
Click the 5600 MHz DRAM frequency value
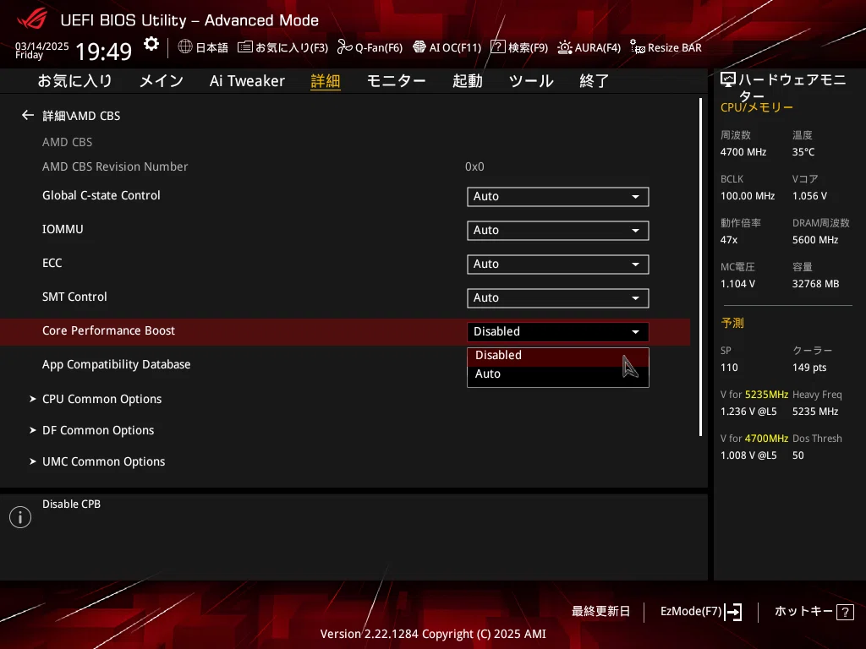coord(815,240)
